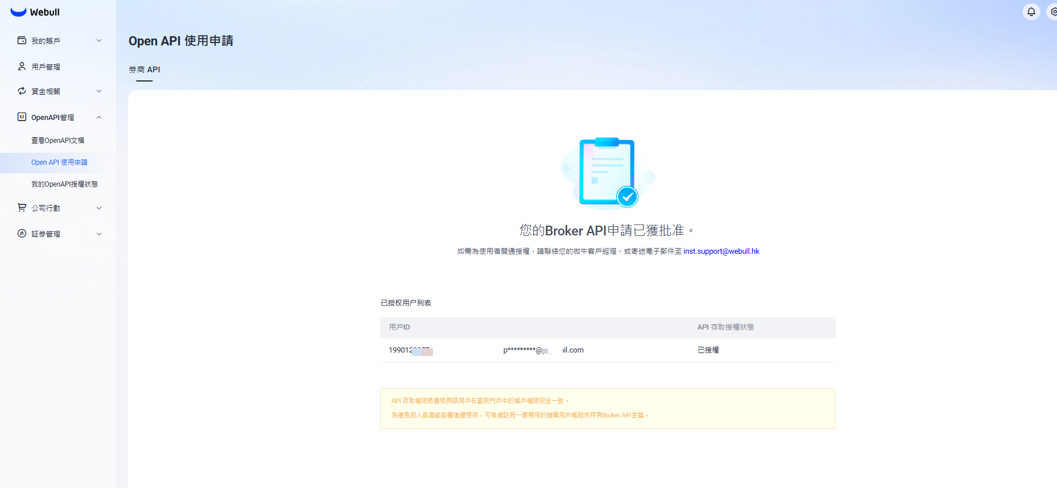Open the notifications bell
This screenshot has height=488, width=1057.
(1031, 11)
